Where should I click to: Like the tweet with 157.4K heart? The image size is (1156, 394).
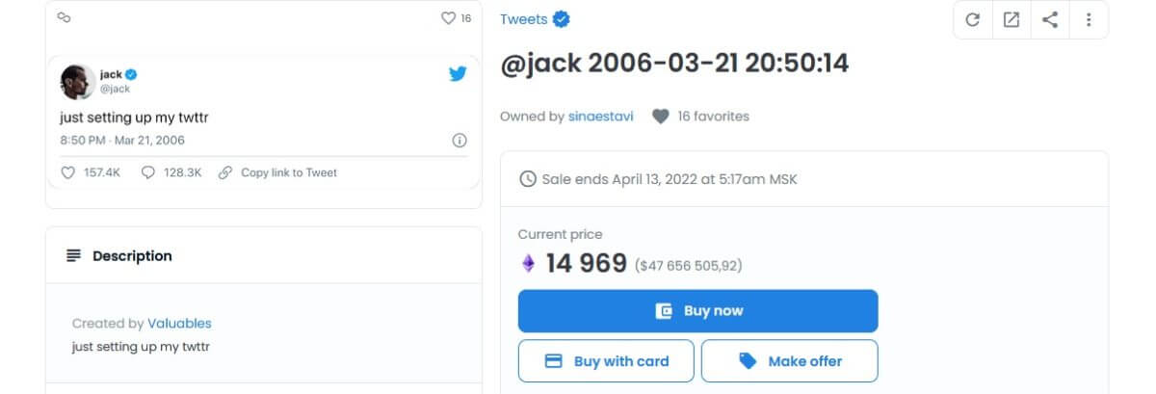click(67, 172)
